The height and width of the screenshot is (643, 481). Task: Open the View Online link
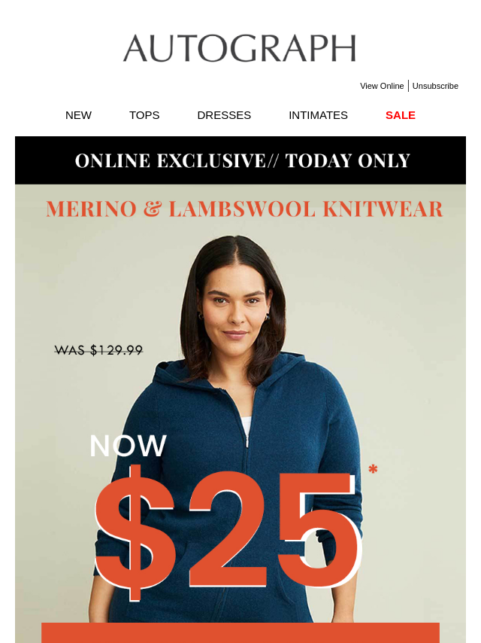382,86
